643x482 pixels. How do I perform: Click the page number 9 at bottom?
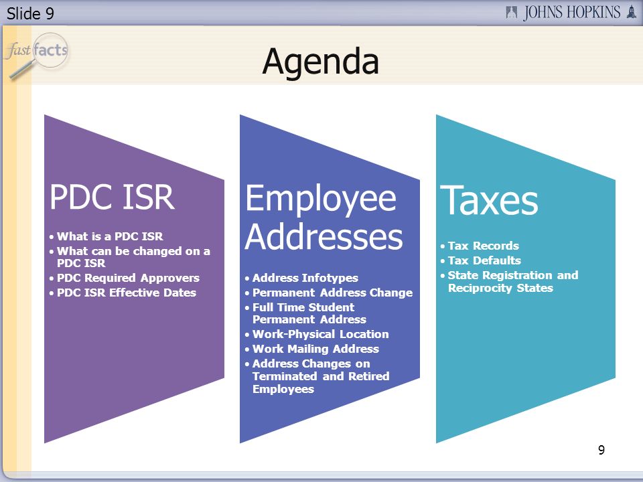601,450
